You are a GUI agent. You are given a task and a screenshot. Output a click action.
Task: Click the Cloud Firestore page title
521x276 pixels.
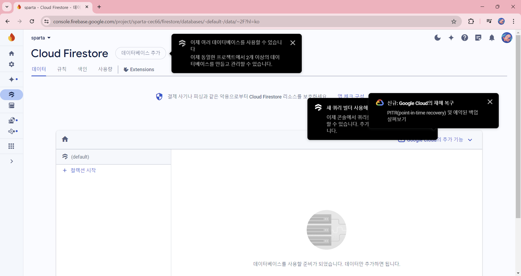click(69, 53)
